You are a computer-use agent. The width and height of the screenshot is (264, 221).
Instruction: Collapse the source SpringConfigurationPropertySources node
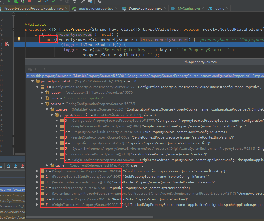pyautogui.click(x=42, y=104)
